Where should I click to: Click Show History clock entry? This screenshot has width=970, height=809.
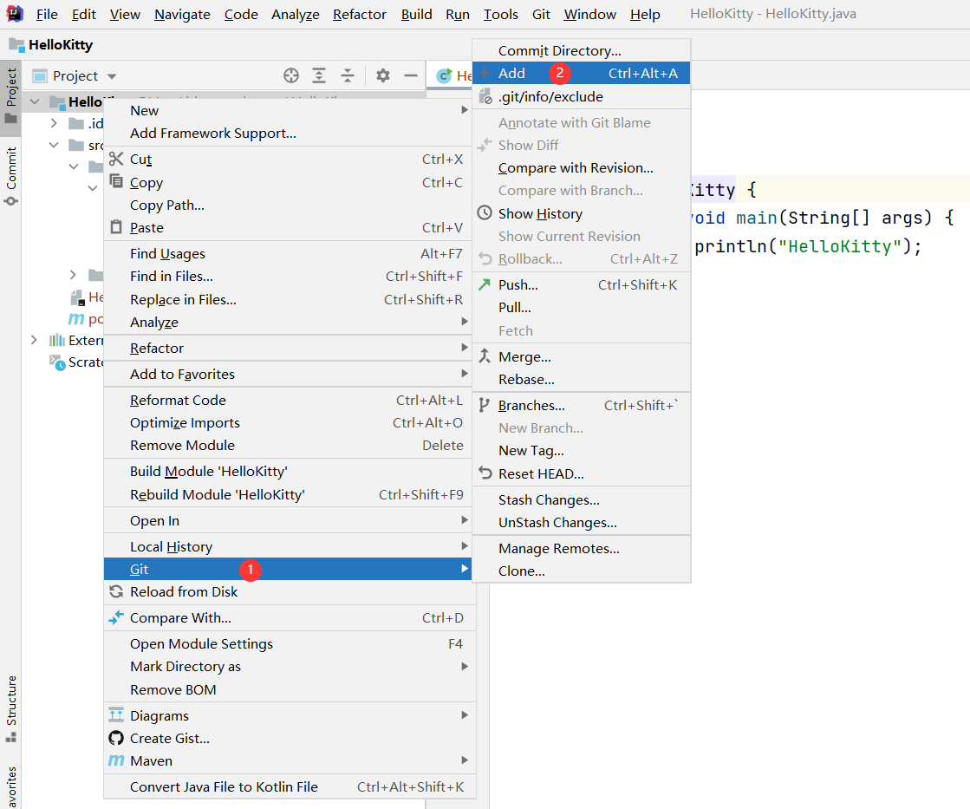click(581, 213)
